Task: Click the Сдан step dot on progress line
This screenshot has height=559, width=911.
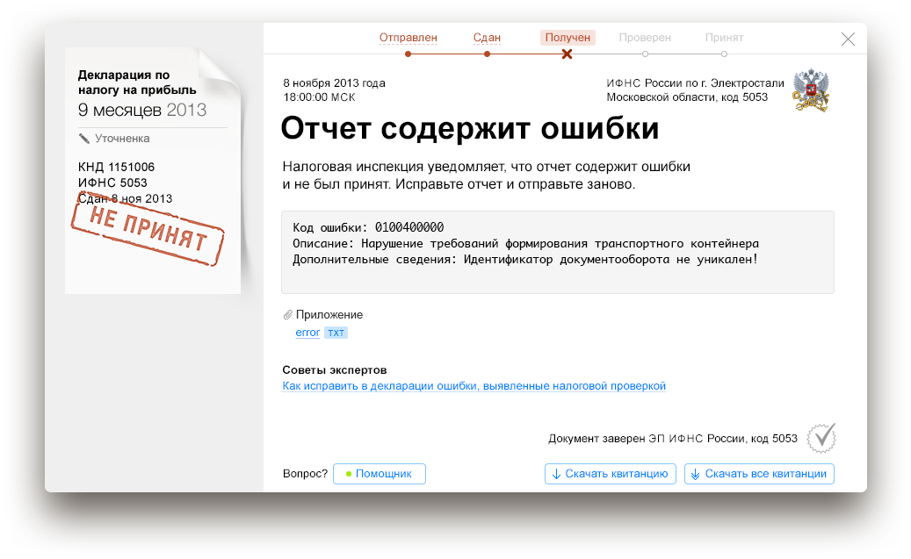Action: coord(488,54)
